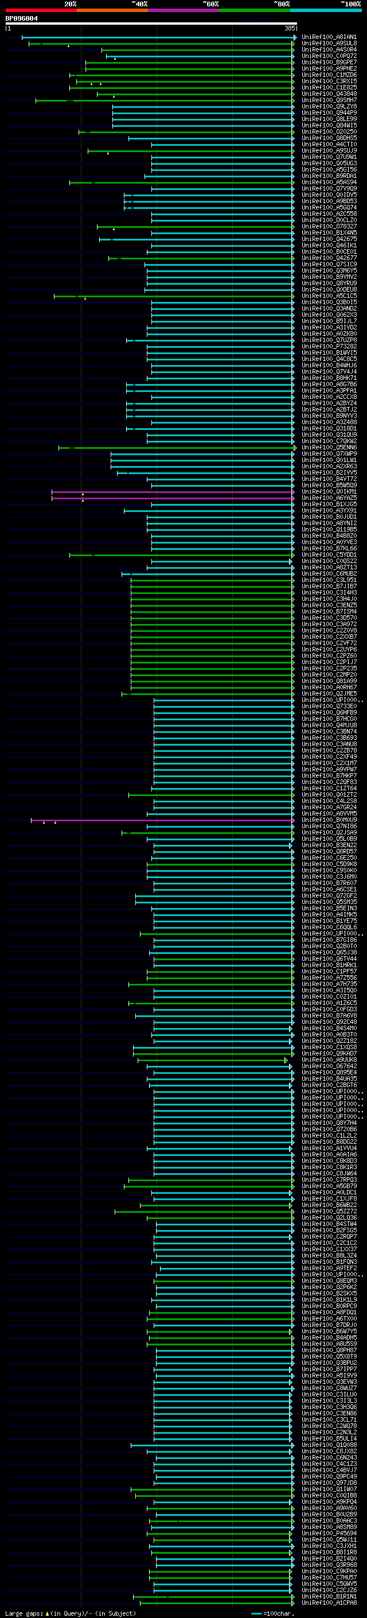Select hit label UniRef100_Q6TV44

[x=329, y=959]
